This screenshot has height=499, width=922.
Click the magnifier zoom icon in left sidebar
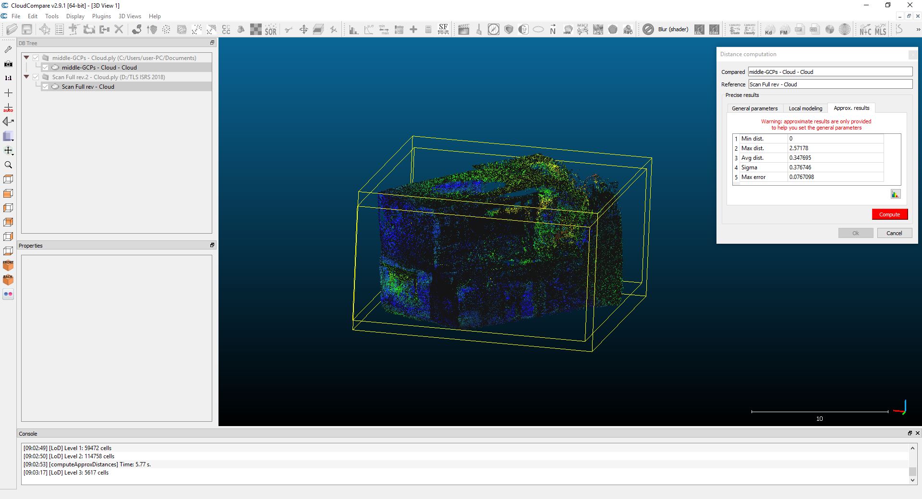coord(8,165)
